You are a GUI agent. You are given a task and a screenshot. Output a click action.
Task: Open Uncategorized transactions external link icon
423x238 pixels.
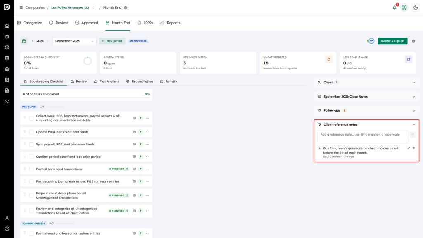(x=329, y=59)
